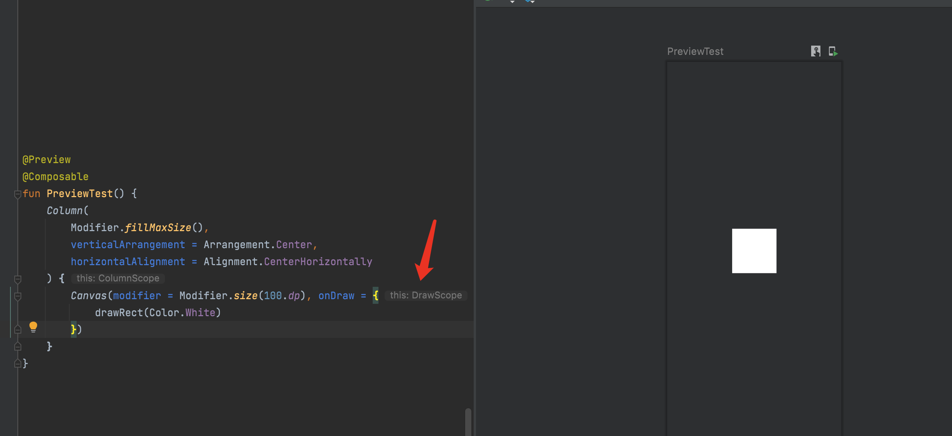Deploy PreviewTest preview to device

(833, 51)
